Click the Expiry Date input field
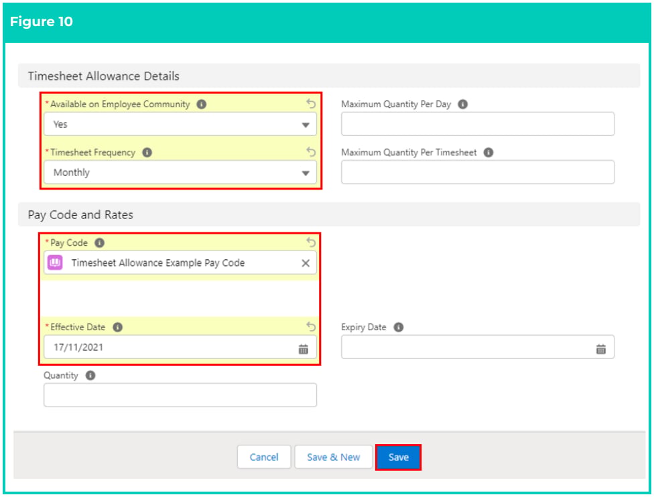The height and width of the screenshot is (497, 654). tap(478, 347)
